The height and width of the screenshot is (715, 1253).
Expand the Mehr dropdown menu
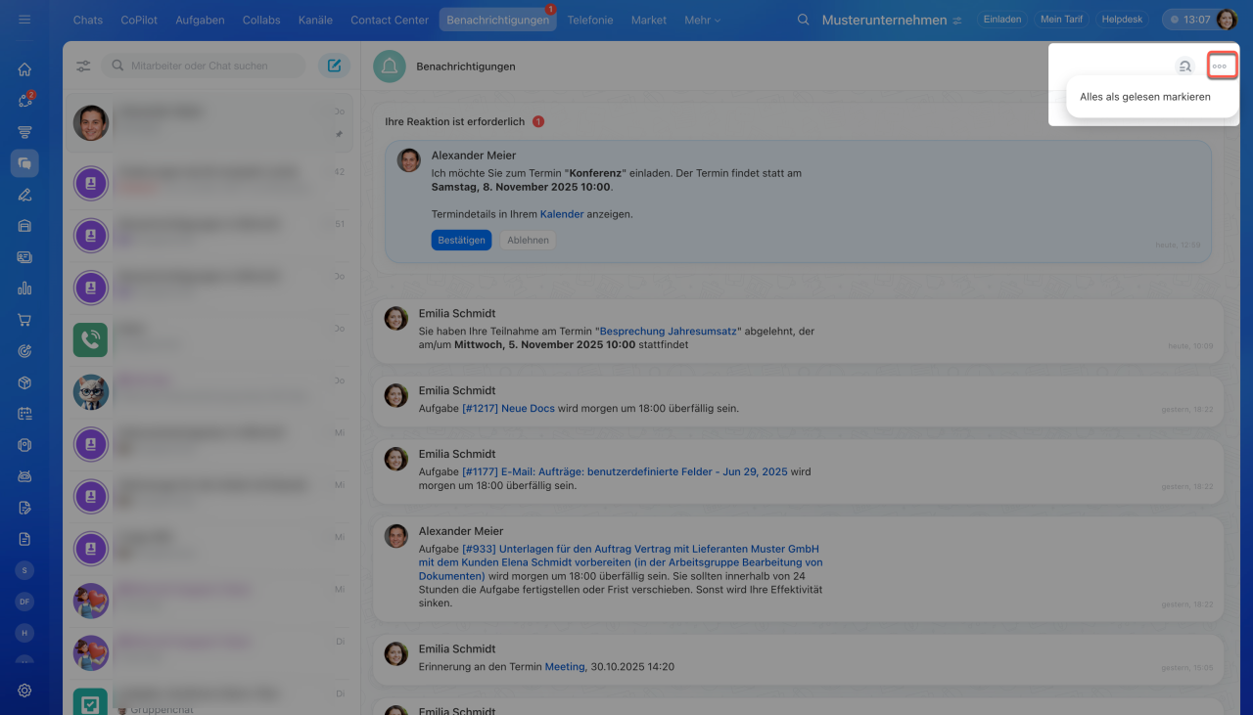pyautogui.click(x=703, y=20)
